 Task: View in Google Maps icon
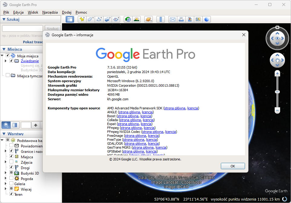(x=198, y=19)
